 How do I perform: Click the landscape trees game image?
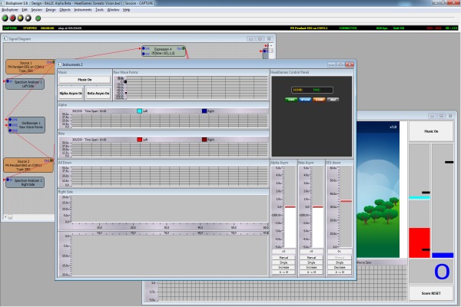[378, 190]
